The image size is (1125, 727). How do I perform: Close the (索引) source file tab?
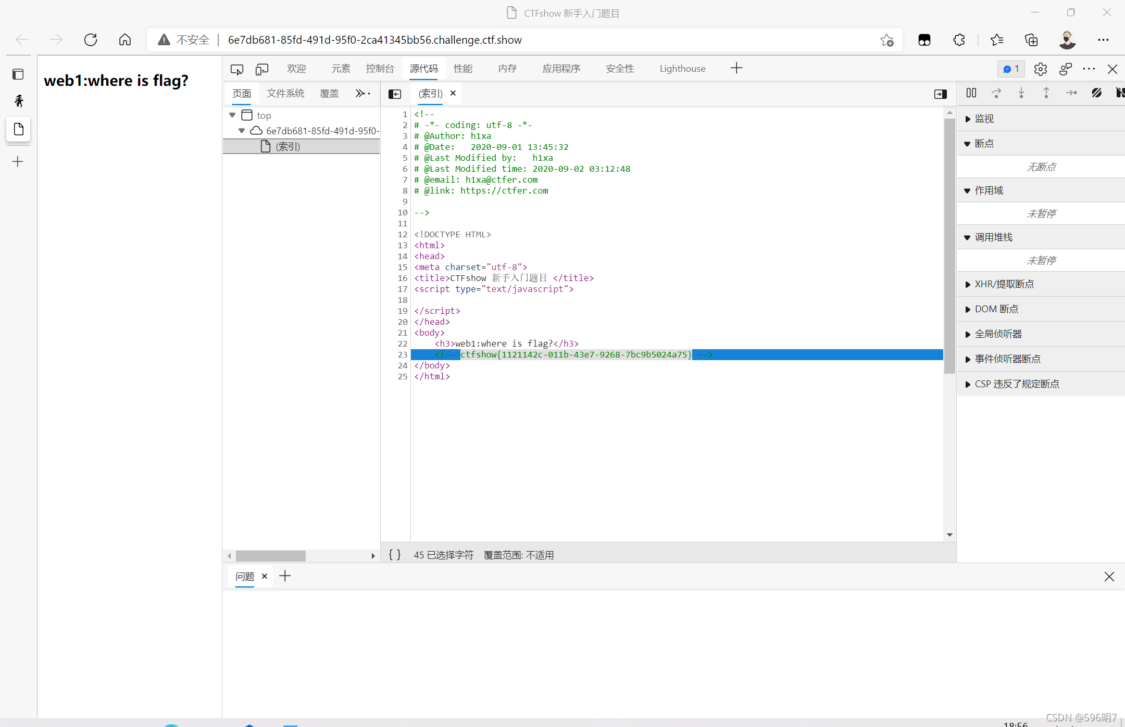(x=453, y=93)
